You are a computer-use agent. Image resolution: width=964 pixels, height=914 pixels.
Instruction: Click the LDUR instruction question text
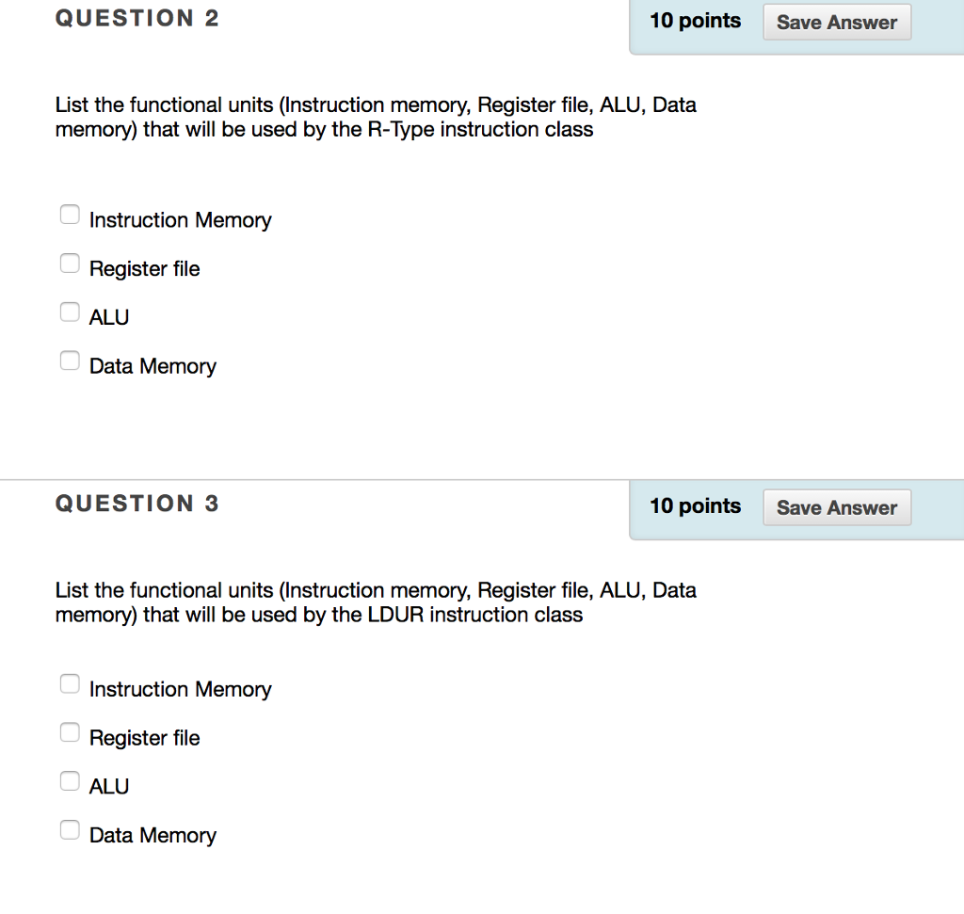[x=376, y=602]
